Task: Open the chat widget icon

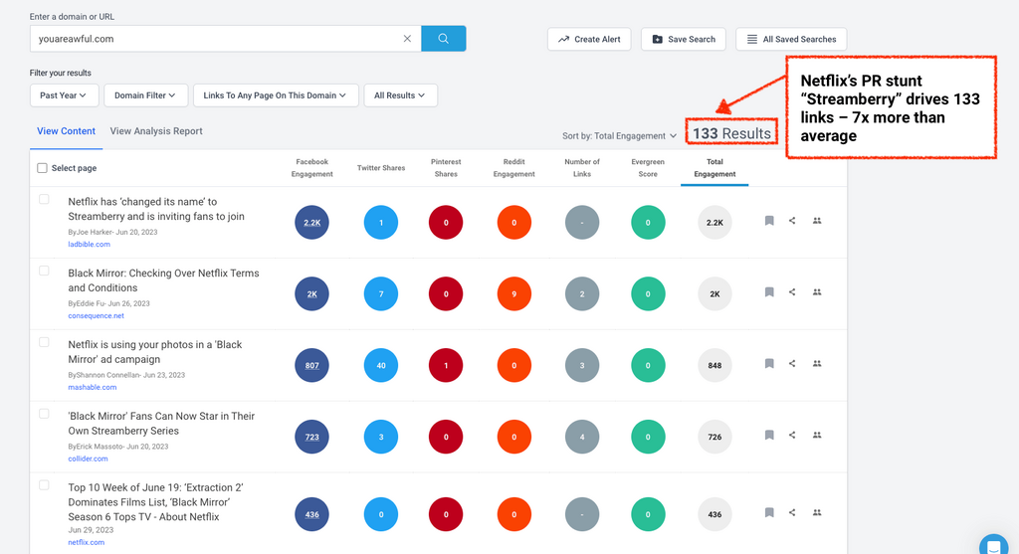Action: pos(993,545)
